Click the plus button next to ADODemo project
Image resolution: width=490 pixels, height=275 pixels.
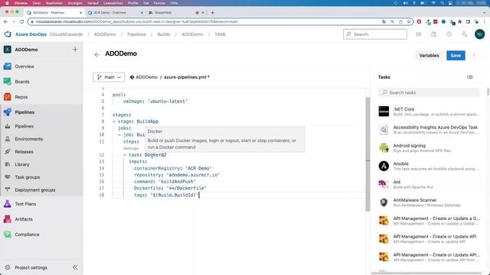click(x=75, y=49)
